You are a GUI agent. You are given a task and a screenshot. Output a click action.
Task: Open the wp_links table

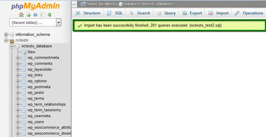35,75
